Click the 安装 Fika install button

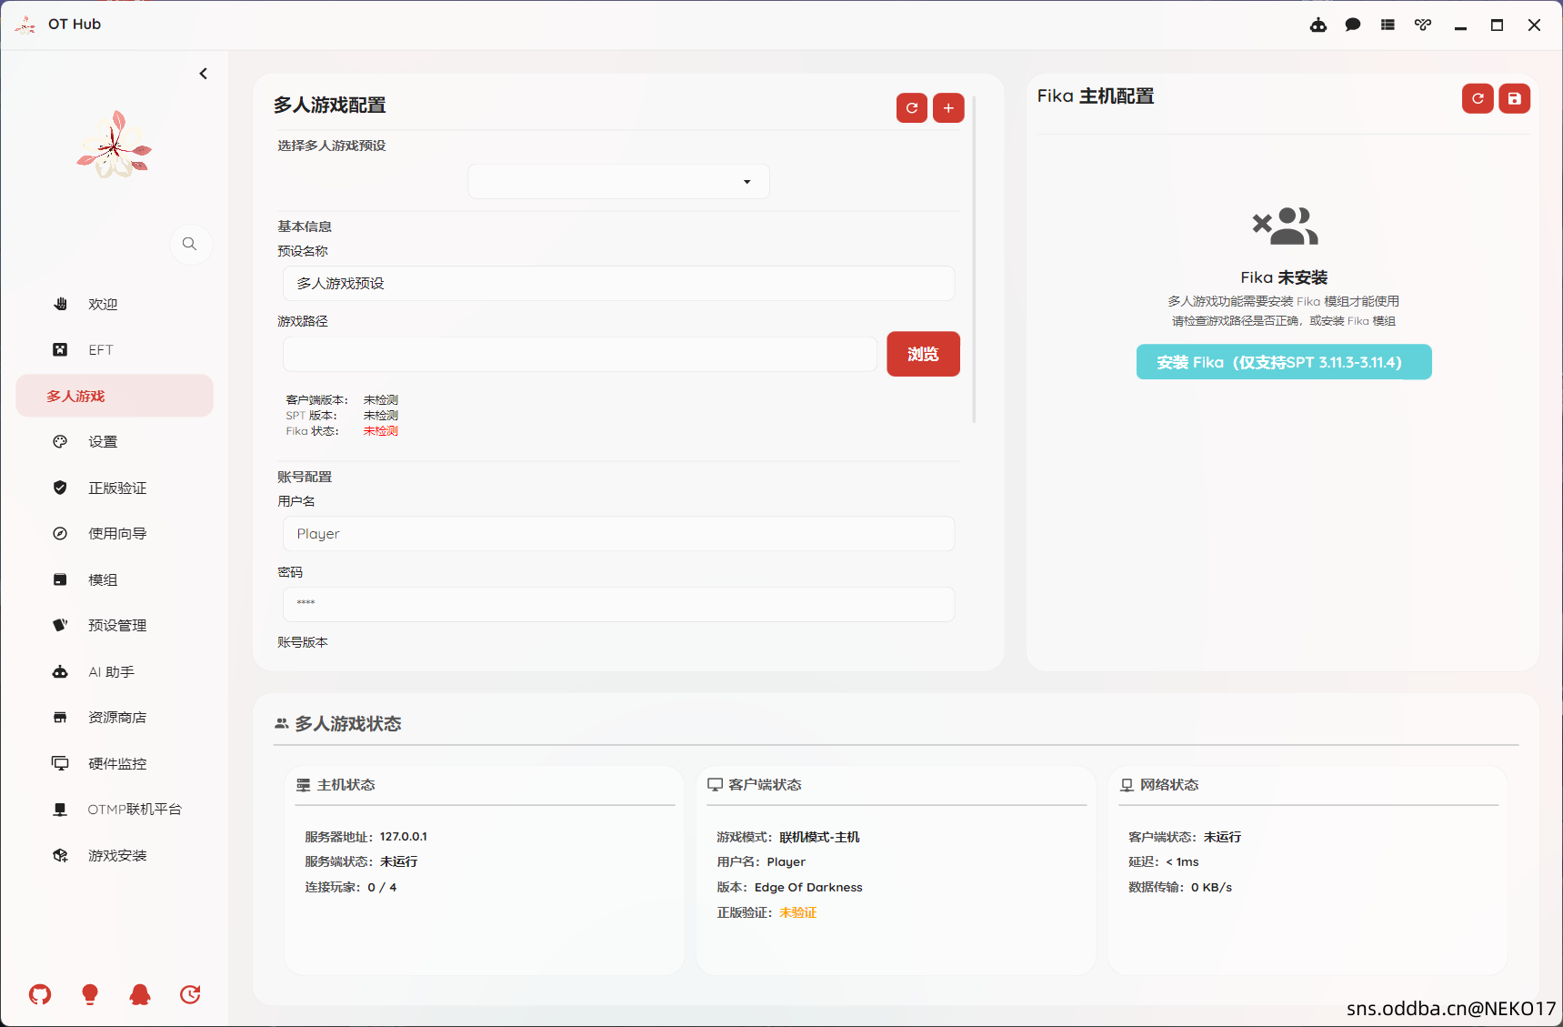[1284, 362]
